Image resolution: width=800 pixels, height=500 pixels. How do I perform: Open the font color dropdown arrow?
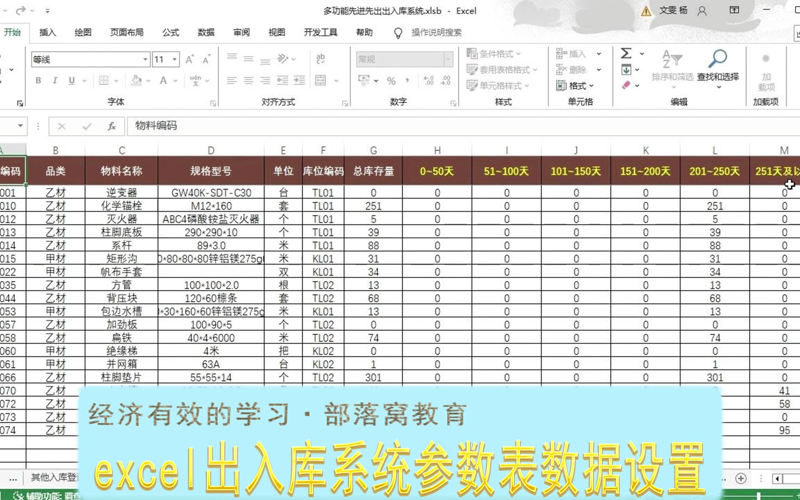point(175,81)
